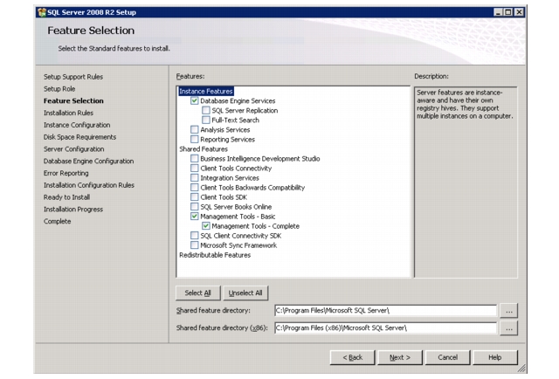559x379 pixels.
Task: Check Client Tools Backwards Compatibility
Action: click(x=194, y=188)
